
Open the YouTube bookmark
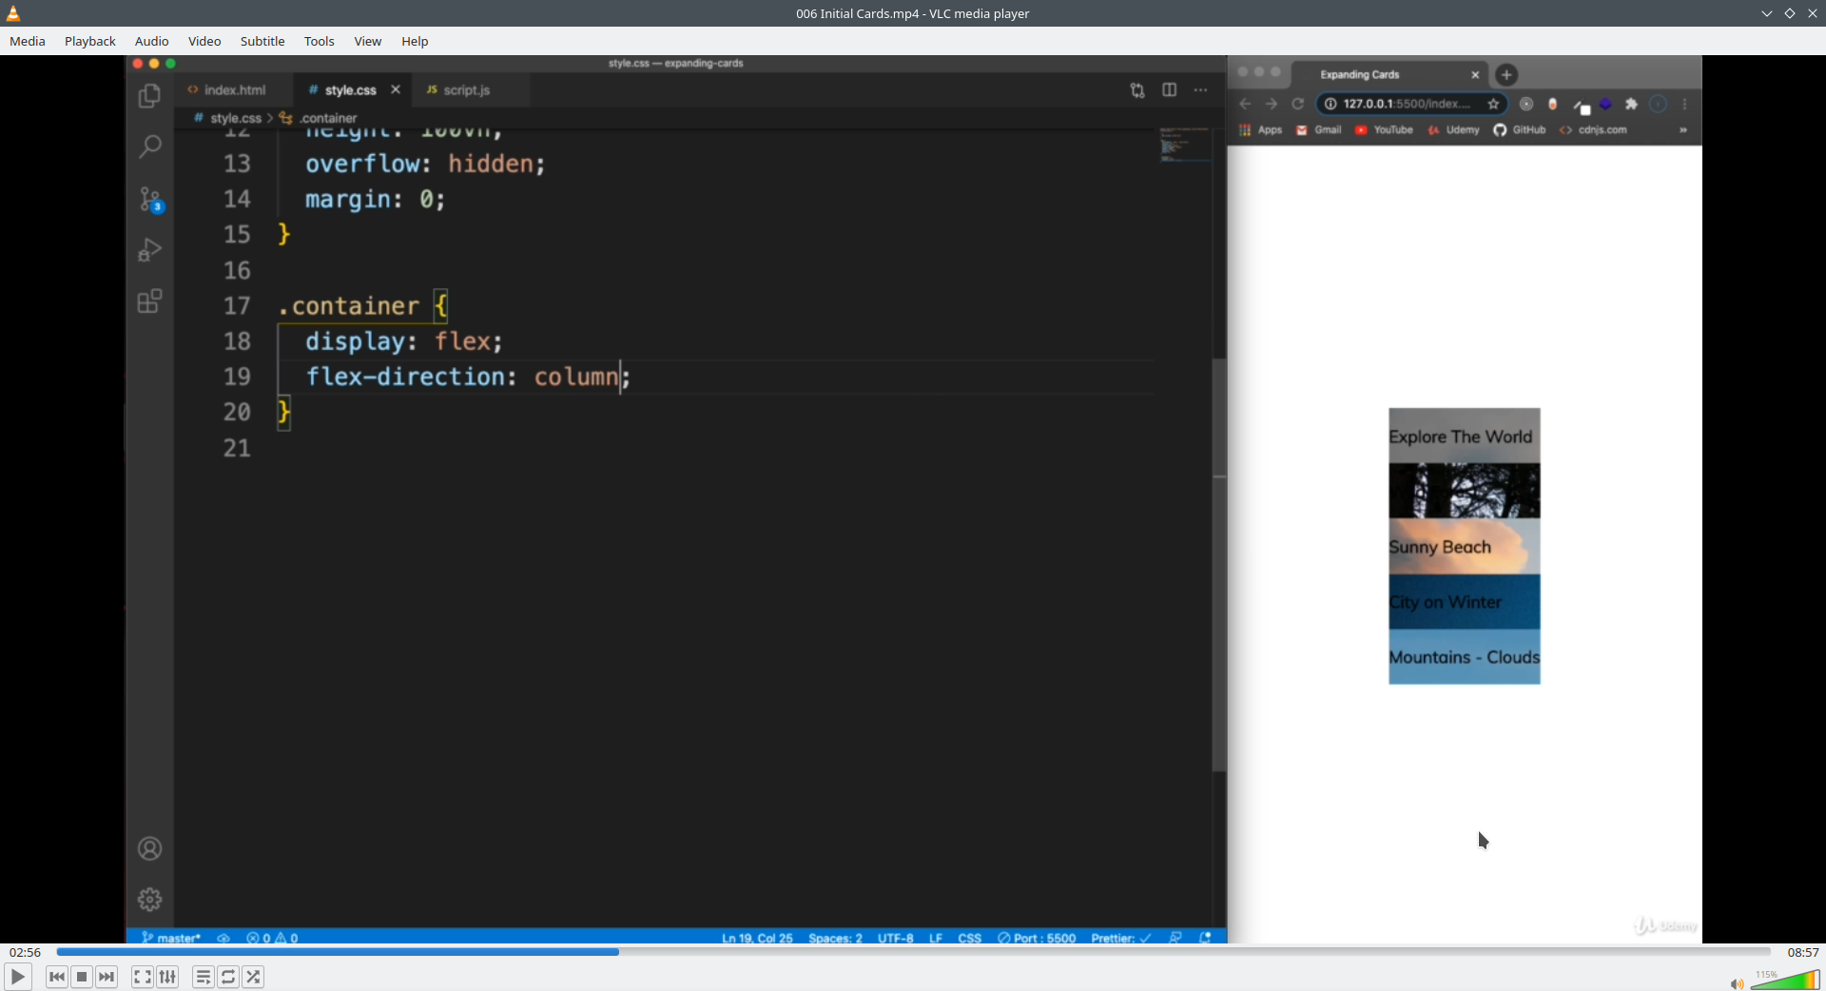pyautogui.click(x=1384, y=130)
